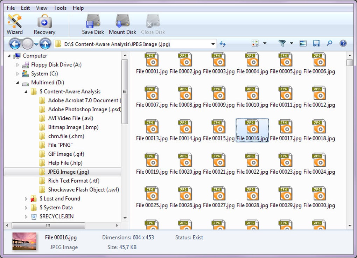
Task: Open the navigation history dropdown arrow
Action: pos(36,44)
